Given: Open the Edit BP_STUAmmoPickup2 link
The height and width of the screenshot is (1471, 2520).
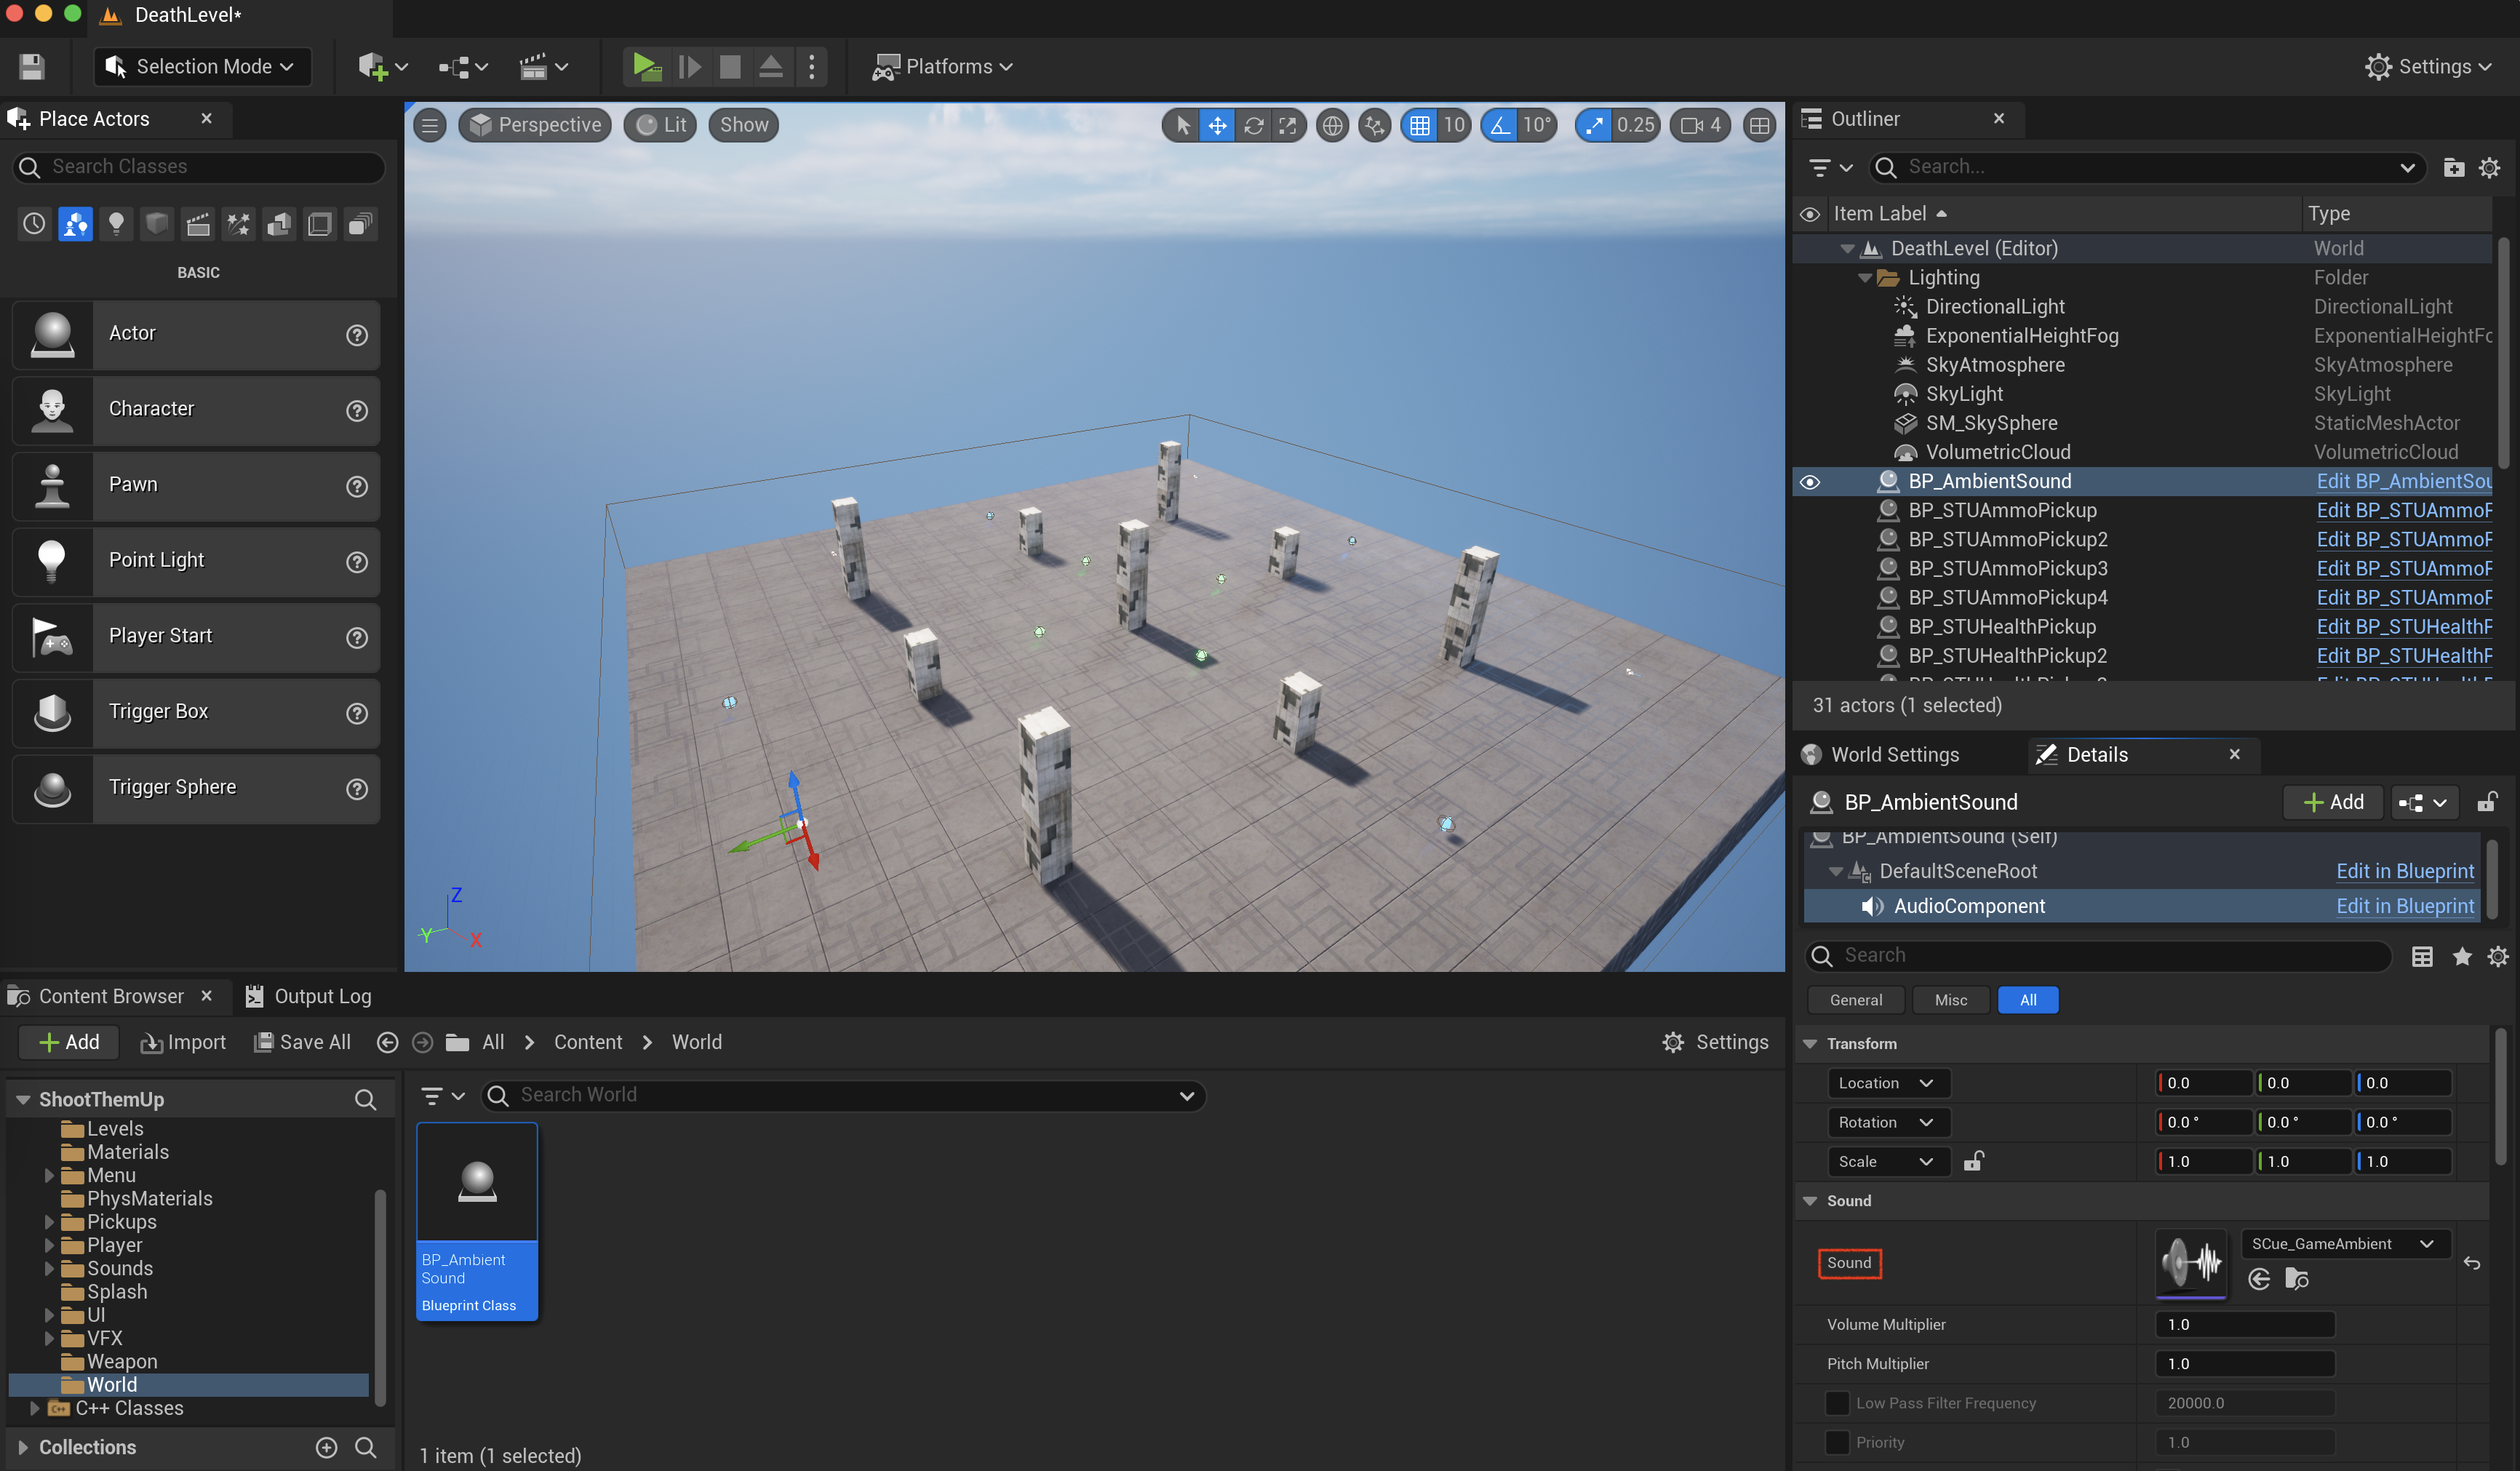Looking at the screenshot, I should 2404,540.
